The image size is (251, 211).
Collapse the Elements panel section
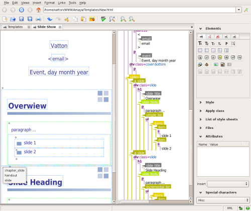(200, 29)
